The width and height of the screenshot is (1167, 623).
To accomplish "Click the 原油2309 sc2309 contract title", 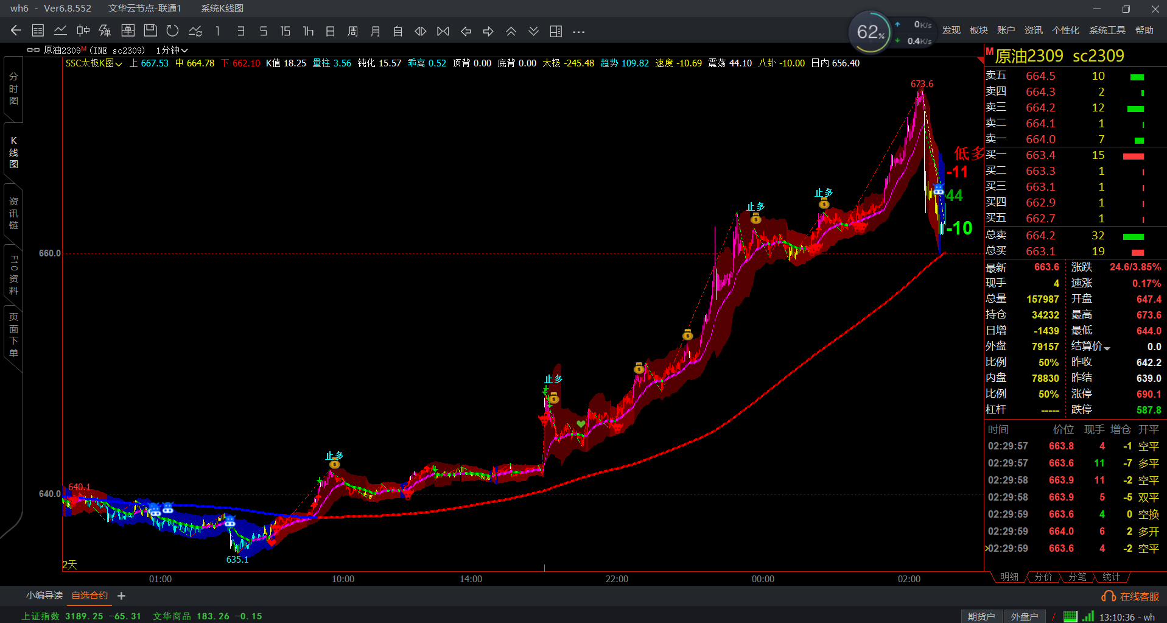I will 1059,56.
